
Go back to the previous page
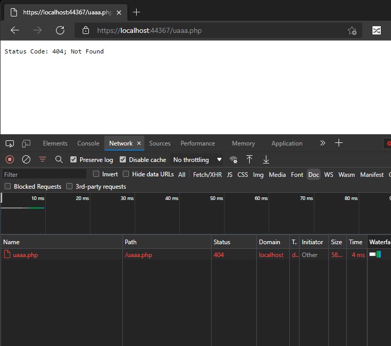click(x=15, y=30)
